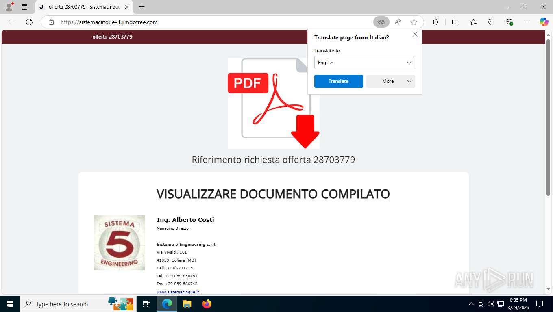The height and width of the screenshot is (312, 553).
Task: Open Microsoft Edge from taskbar
Action: 167,304
